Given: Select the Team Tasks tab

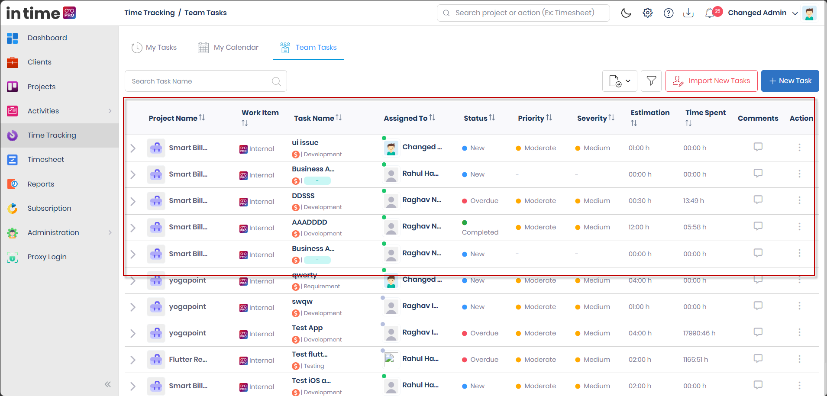Looking at the screenshot, I should (308, 48).
